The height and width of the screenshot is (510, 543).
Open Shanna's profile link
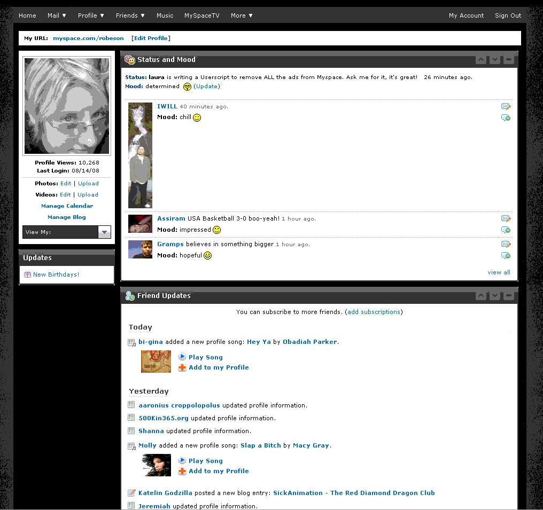pos(151,431)
